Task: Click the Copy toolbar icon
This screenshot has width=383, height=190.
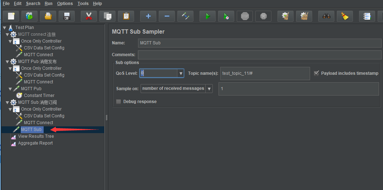Action: tap(108, 16)
